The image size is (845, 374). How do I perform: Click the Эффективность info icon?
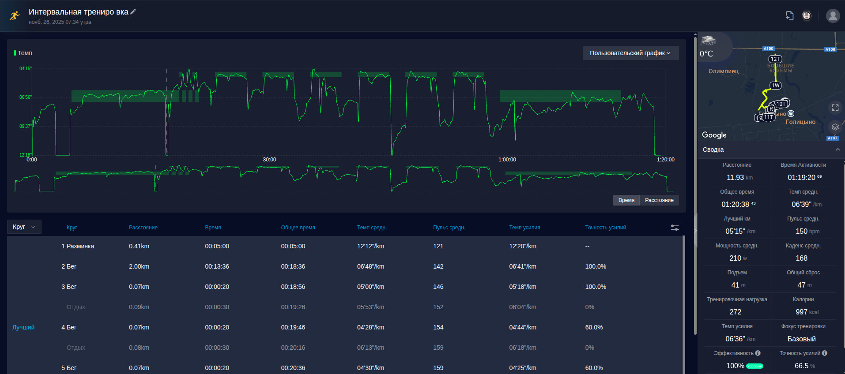[x=758, y=353]
